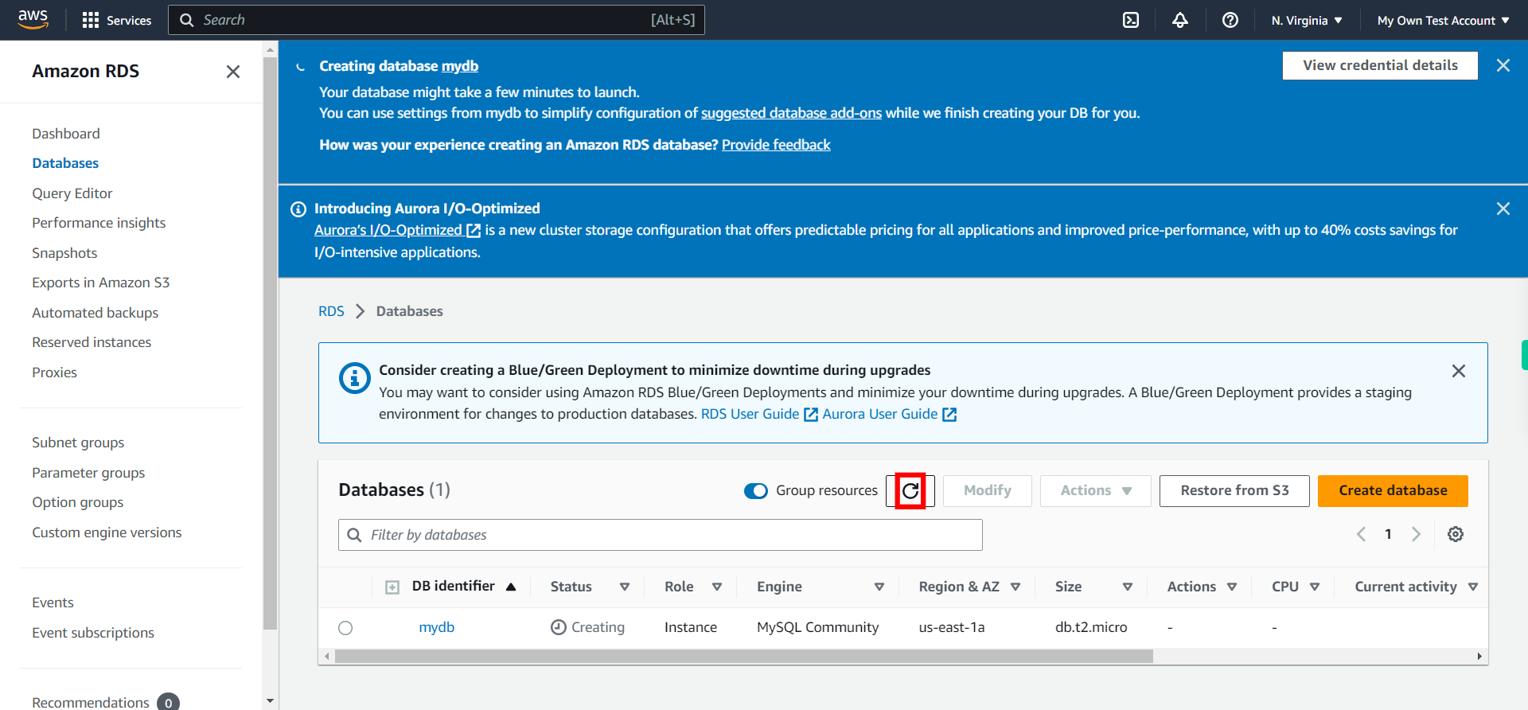Click Restore from S3 button

click(x=1234, y=490)
